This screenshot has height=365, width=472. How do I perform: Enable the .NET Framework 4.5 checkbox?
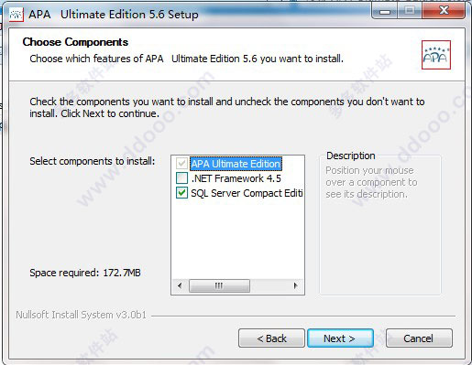(181, 178)
